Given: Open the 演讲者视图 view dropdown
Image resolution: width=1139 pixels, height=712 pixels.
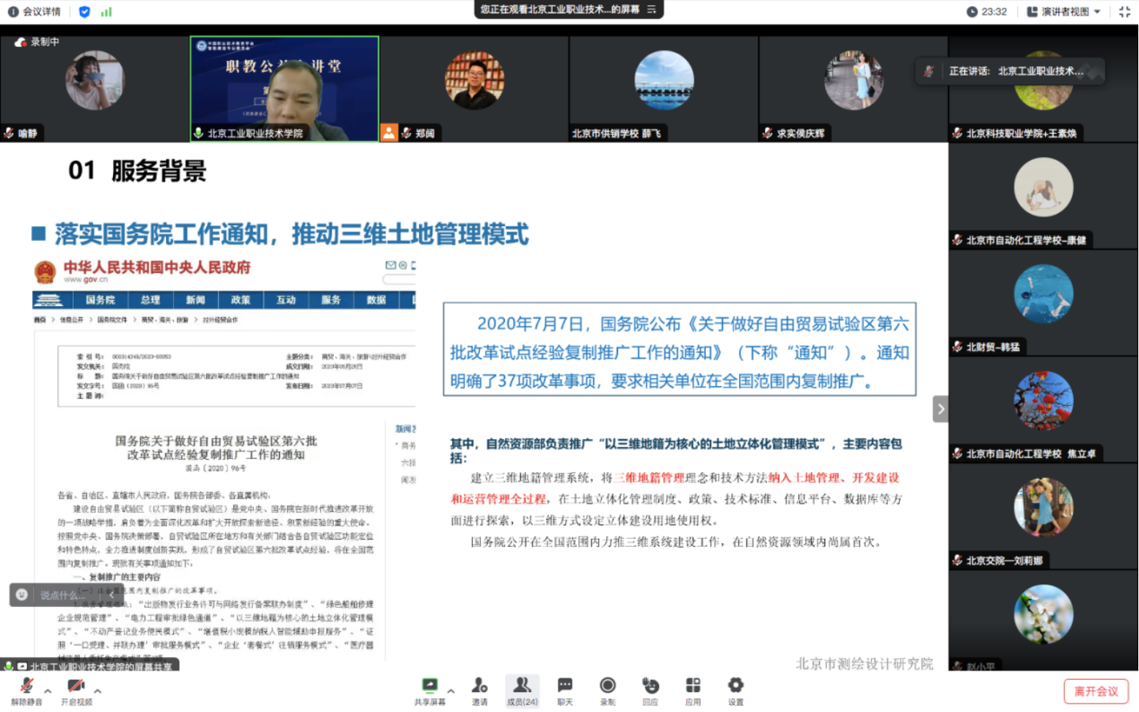Looking at the screenshot, I should pos(1063,12).
